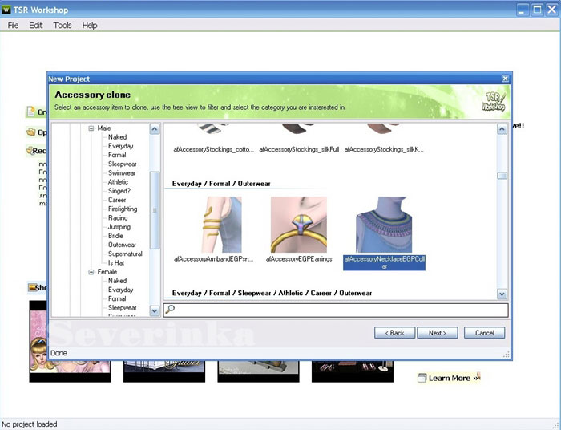The image size is (561, 430).
Task: Close the New Project dialog
Action: click(x=505, y=79)
